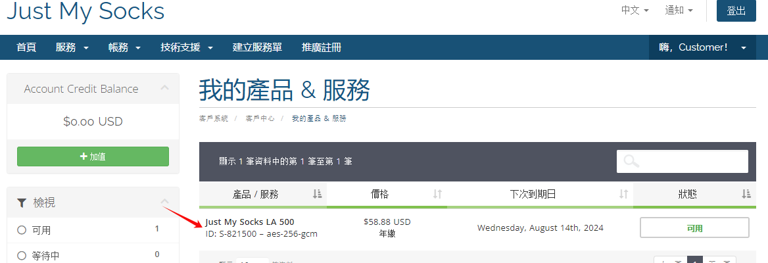Collapse the 檢視 panel chevron
Image resolution: width=768 pixels, height=263 pixels.
(165, 202)
